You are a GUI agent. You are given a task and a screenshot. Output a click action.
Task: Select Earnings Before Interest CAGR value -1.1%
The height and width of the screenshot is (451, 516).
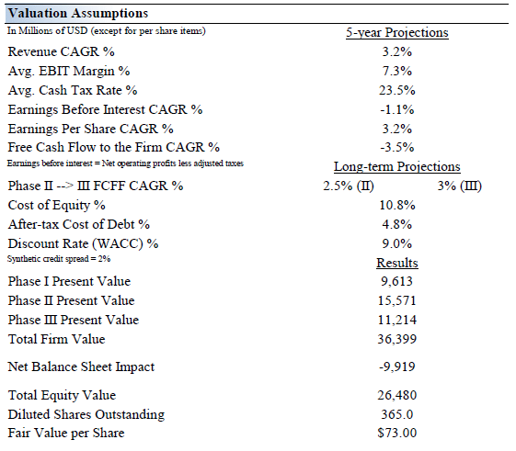coord(396,109)
